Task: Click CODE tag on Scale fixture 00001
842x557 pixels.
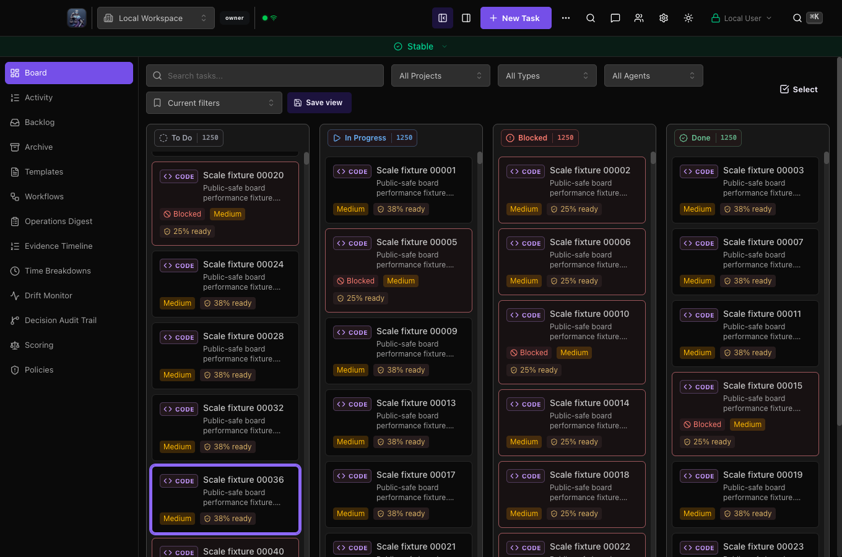Action: pos(352,171)
